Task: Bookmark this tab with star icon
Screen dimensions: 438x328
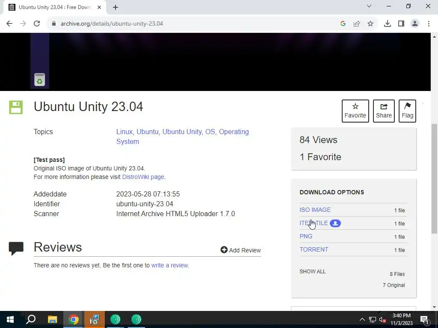Action: [x=370, y=24]
